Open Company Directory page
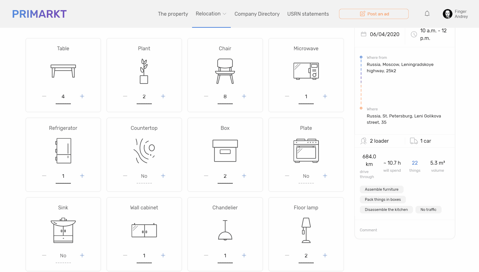Image resolution: width=479 pixels, height=272 pixels. tap(257, 14)
